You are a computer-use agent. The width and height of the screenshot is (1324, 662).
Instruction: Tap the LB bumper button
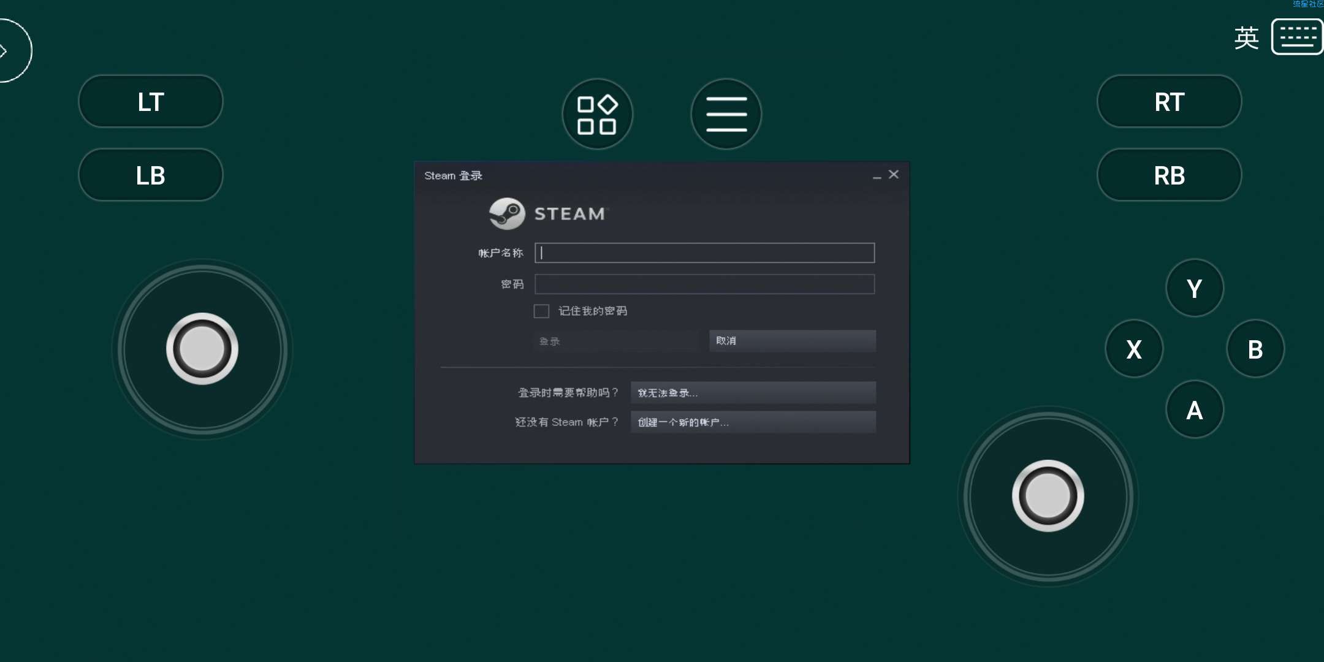[x=151, y=175]
